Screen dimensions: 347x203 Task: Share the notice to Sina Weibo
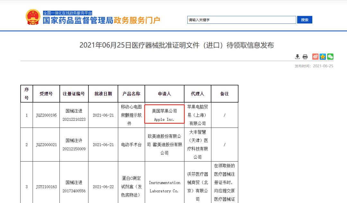(315, 57)
